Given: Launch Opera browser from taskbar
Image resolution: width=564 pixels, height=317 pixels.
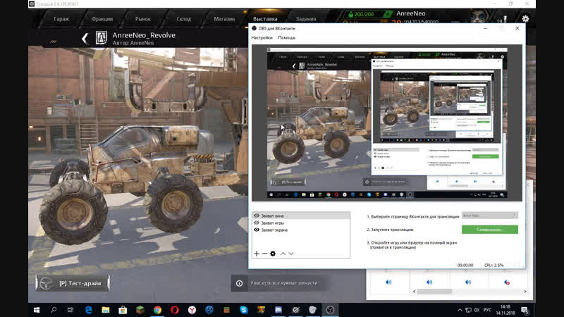Looking at the screenshot, I should [175, 310].
